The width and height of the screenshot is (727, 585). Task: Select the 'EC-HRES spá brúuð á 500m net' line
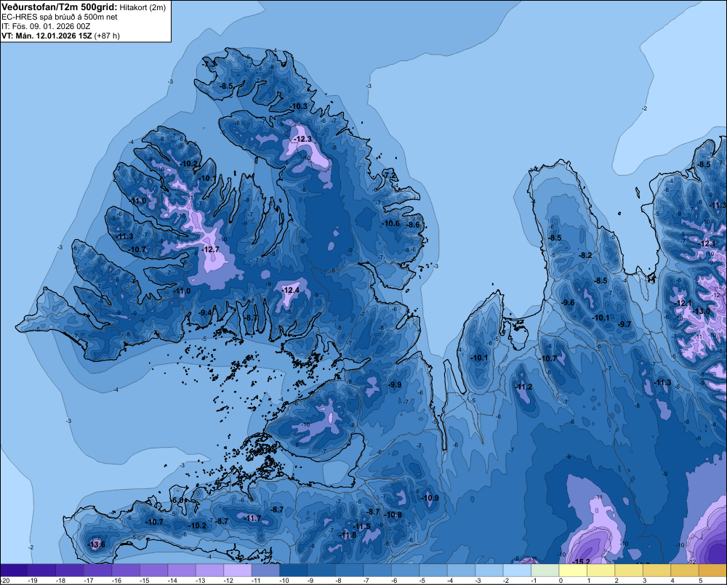pos(60,17)
